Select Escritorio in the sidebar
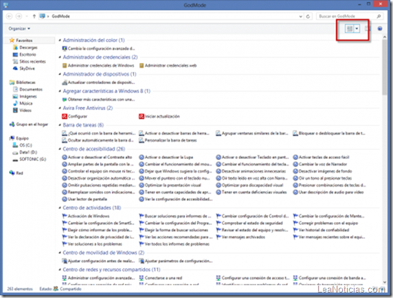Viewport: 393px width, 298px height. [24, 54]
